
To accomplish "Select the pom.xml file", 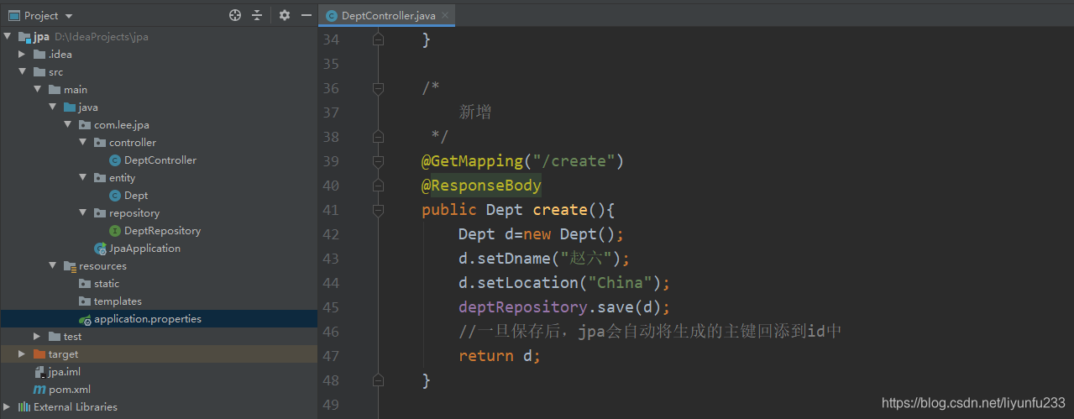I will click(x=70, y=390).
